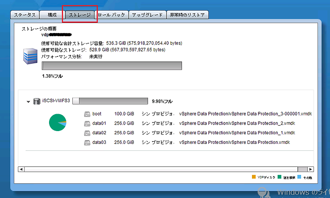Click the Data Protection_2.vmdk path
The height and width of the screenshot is (198, 330).
tap(237, 123)
